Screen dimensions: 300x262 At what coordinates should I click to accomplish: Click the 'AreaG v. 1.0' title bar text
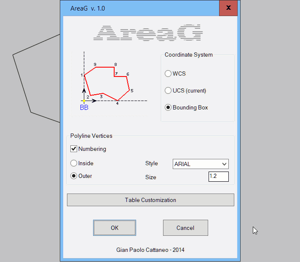[x=88, y=8]
